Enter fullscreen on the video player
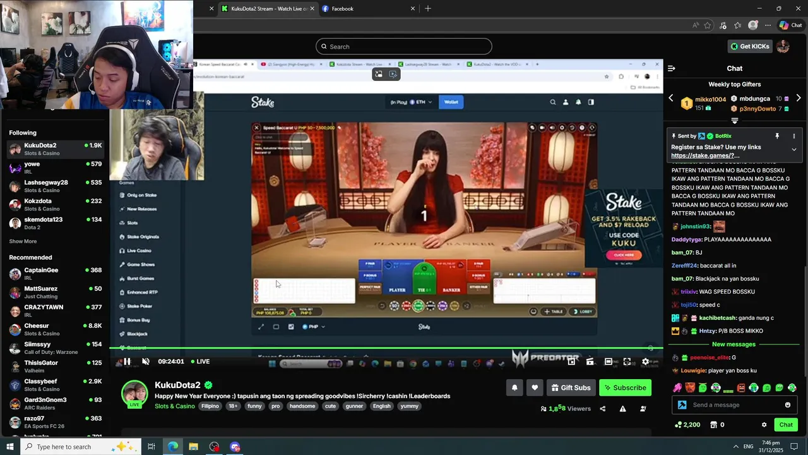The image size is (808, 455). [627, 361]
